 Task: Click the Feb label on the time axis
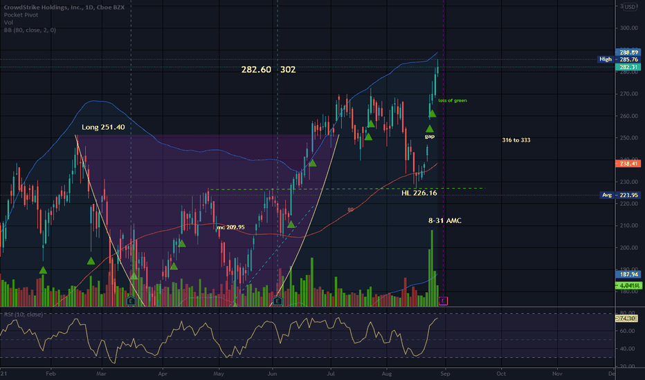pyautogui.click(x=51, y=373)
